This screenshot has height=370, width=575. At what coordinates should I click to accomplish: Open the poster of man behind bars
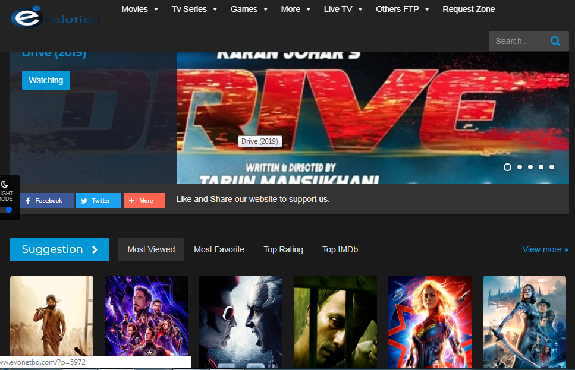(335, 322)
